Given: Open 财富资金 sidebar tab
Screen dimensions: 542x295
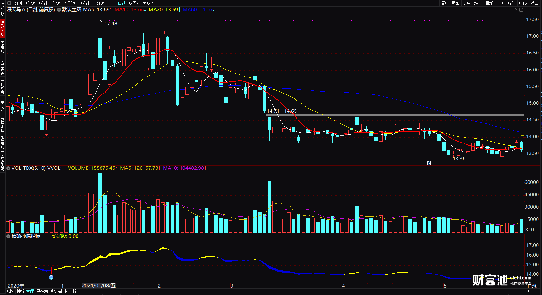Looking at the screenshot, I should click(x=3, y=144).
